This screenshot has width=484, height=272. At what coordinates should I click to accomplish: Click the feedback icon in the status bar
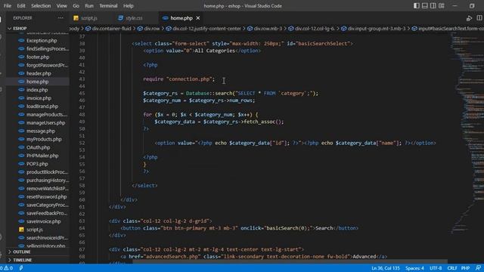click(478, 268)
